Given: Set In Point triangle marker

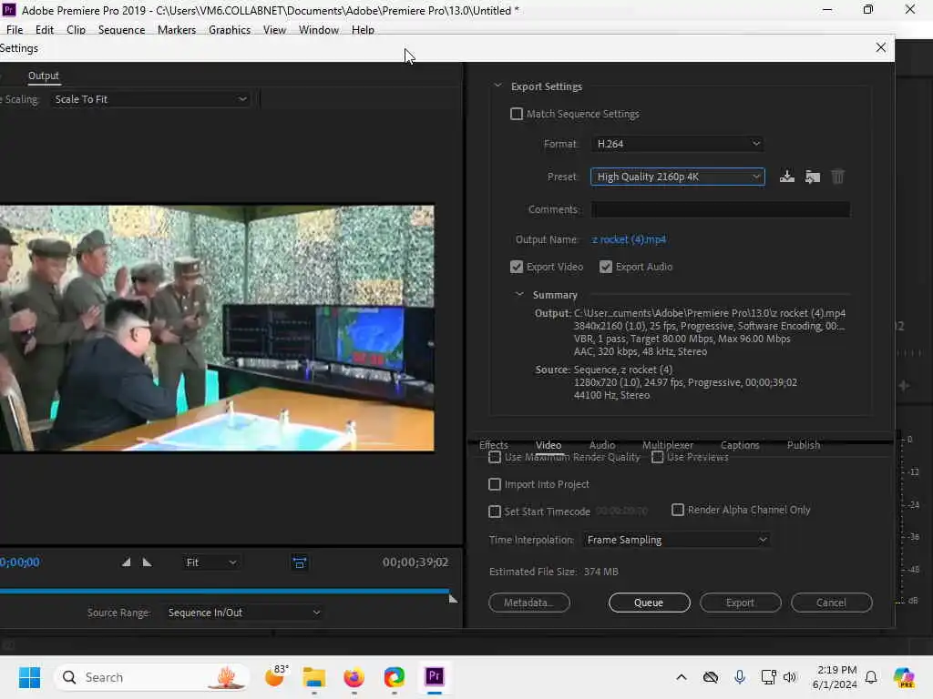Looking at the screenshot, I should click(126, 562).
